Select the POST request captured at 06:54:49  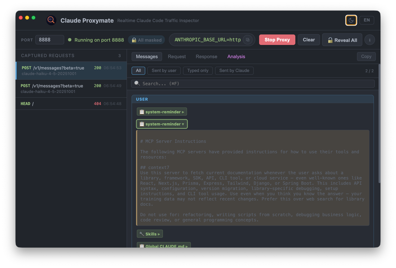(71, 89)
